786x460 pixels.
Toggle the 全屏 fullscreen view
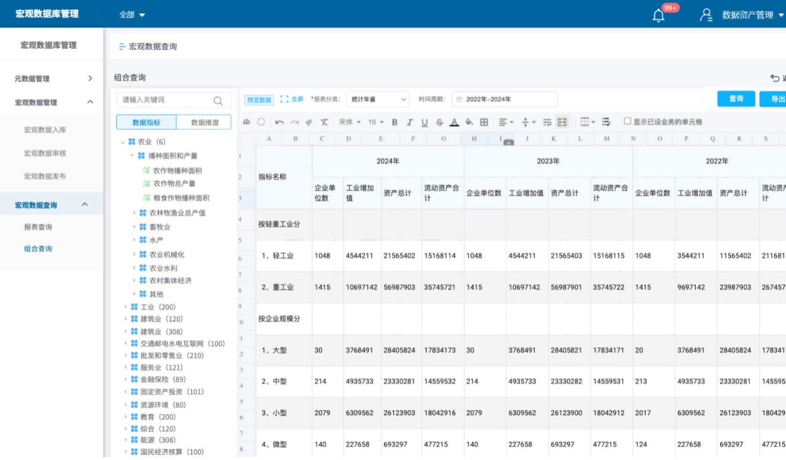coord(291,99)
